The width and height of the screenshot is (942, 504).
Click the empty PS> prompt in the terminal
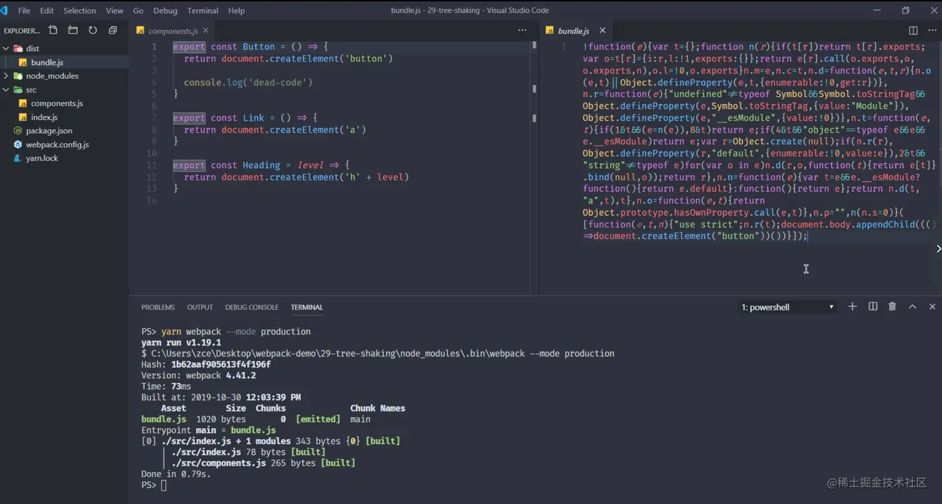coord(154,485)
